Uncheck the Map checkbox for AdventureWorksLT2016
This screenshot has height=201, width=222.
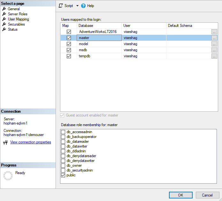(69, 32)
